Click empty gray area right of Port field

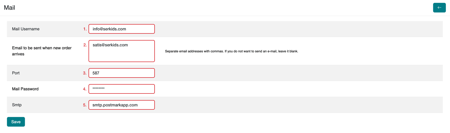tap(281, 73)
